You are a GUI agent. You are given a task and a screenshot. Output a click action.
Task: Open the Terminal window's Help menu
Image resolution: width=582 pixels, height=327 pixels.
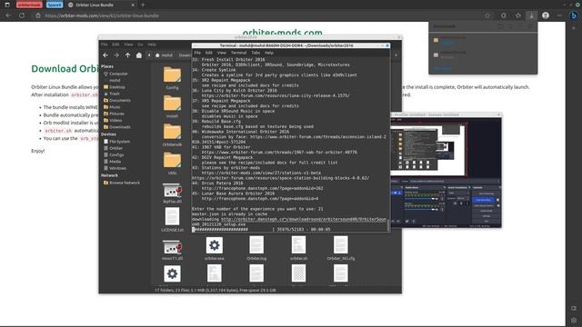point(269,53)
